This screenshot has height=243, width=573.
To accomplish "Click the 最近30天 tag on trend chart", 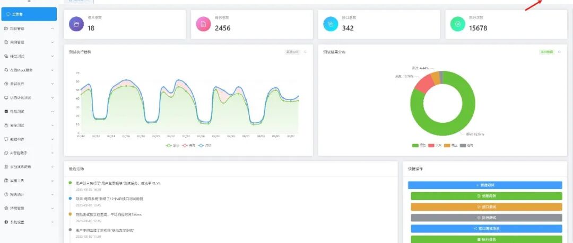I will (292, 52).
